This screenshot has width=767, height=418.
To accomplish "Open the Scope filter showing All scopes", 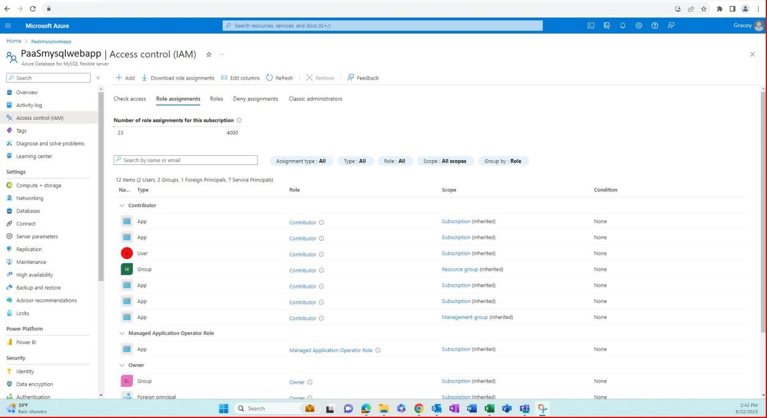I will [x=445, y=161].
